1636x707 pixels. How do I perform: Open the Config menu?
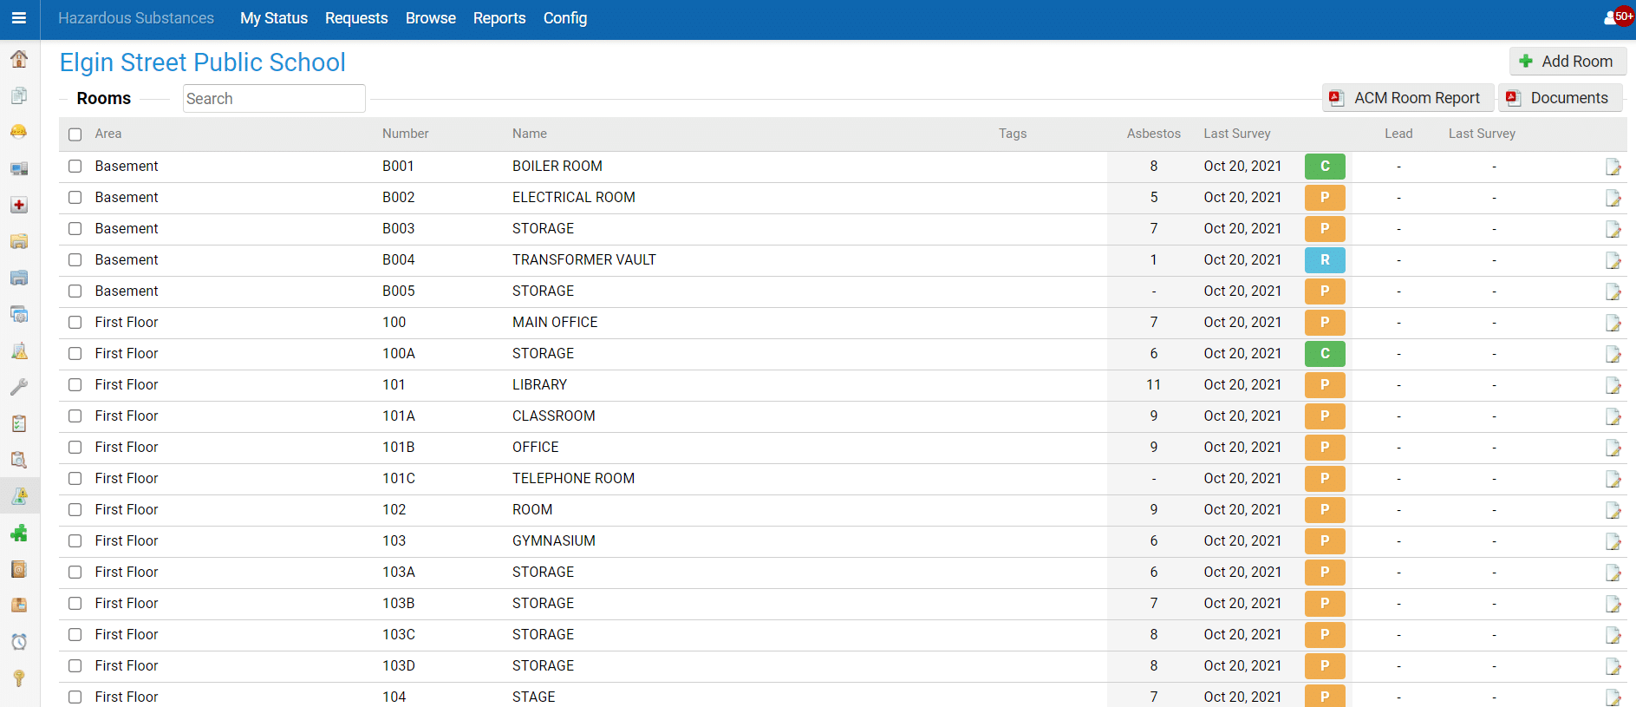coord(565,18)
